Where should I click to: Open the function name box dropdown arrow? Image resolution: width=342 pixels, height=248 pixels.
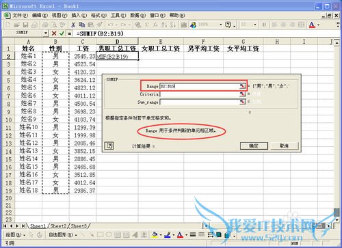(46, 33)
